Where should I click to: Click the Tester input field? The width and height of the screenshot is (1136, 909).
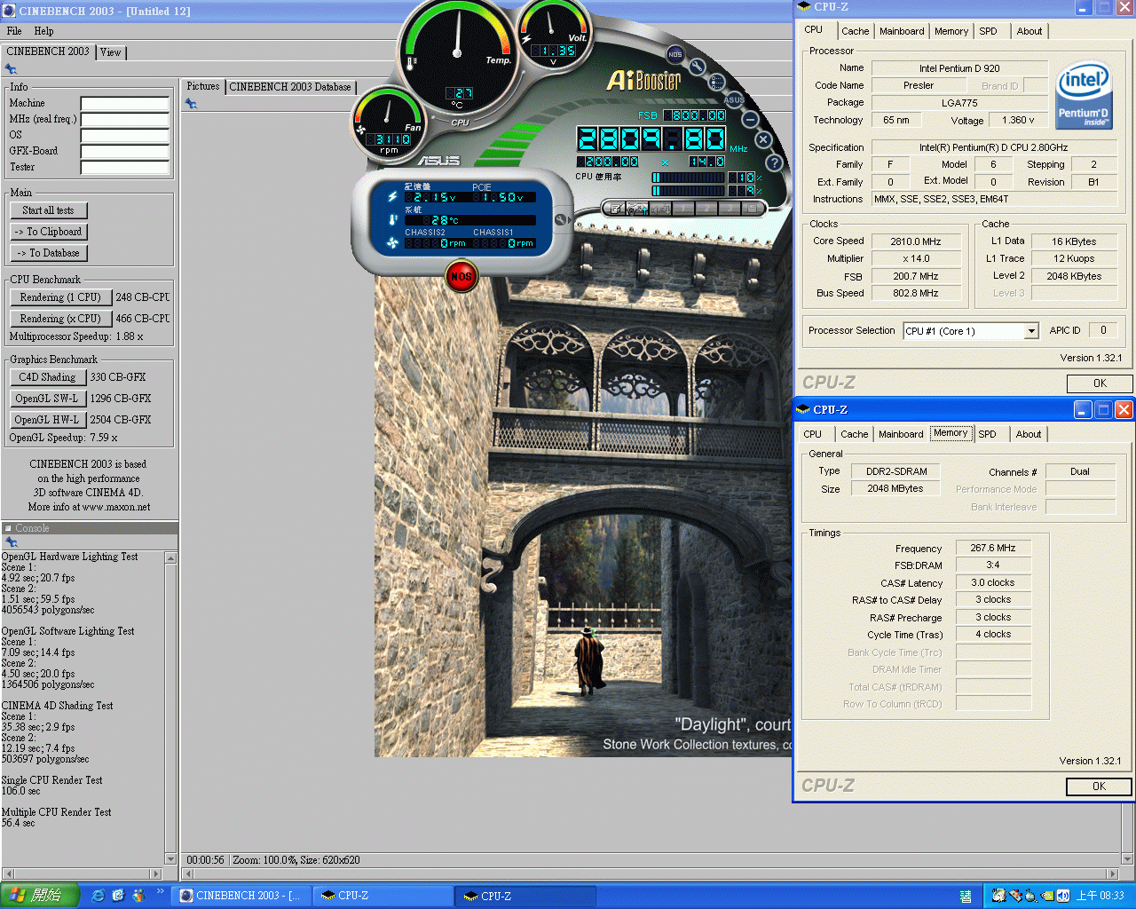pos(125,168)
